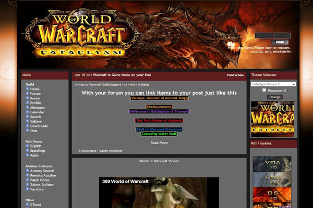Click the Staff of Wayward Principles link
This screenshot has width=313, height=208.
pyautogui.click(x=159, y=129)
